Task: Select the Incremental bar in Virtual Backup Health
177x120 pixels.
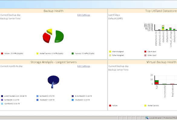Action: (x=165, y=84)
